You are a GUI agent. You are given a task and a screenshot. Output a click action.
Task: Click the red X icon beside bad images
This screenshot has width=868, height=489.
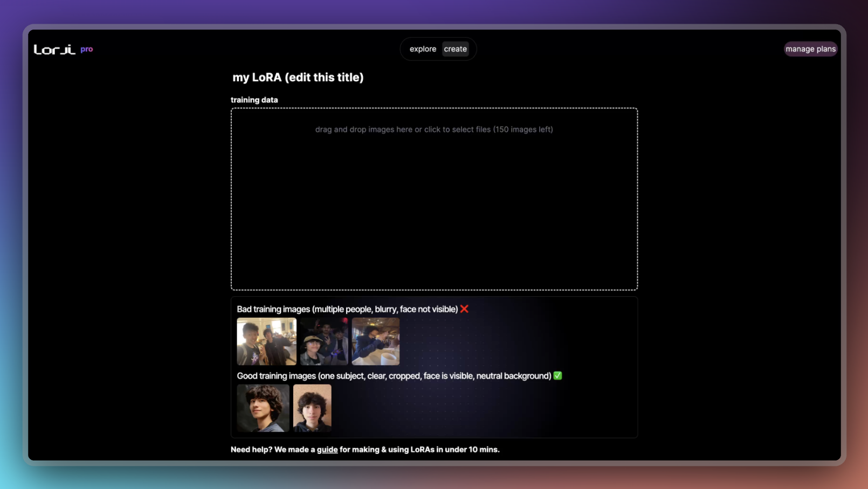[464, 309]
